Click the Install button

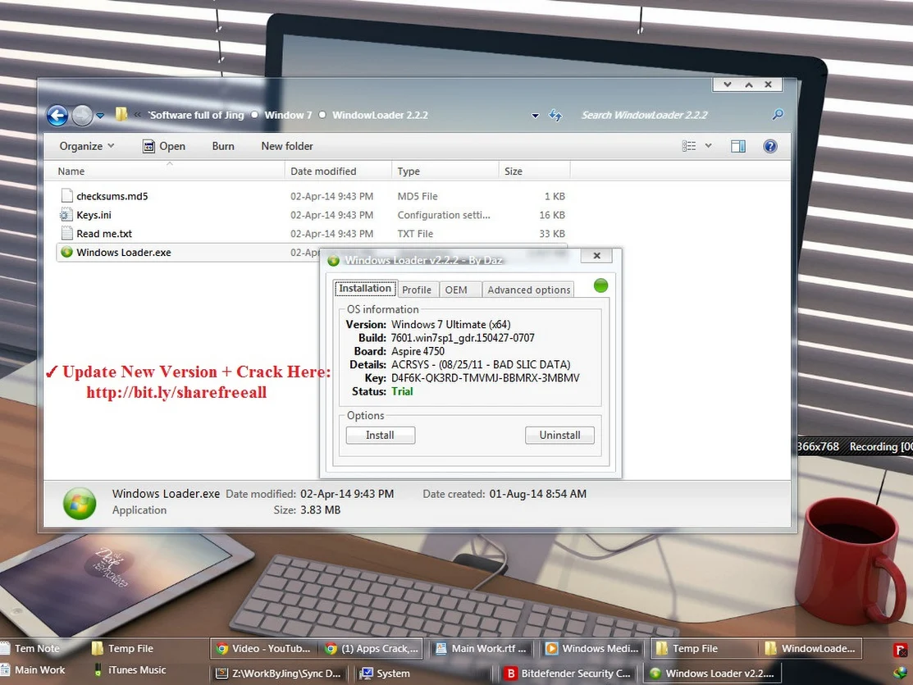click(381, 435)
